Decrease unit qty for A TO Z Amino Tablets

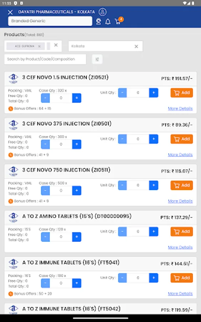coord(122,231)
